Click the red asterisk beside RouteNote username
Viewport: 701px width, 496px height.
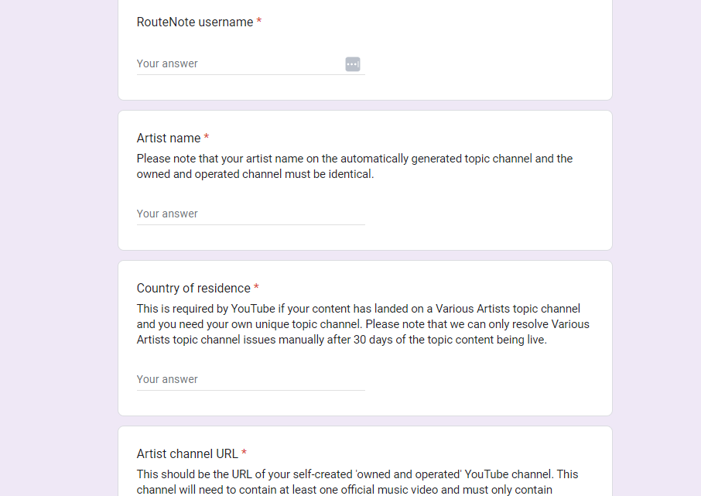[x=259, y=22]
